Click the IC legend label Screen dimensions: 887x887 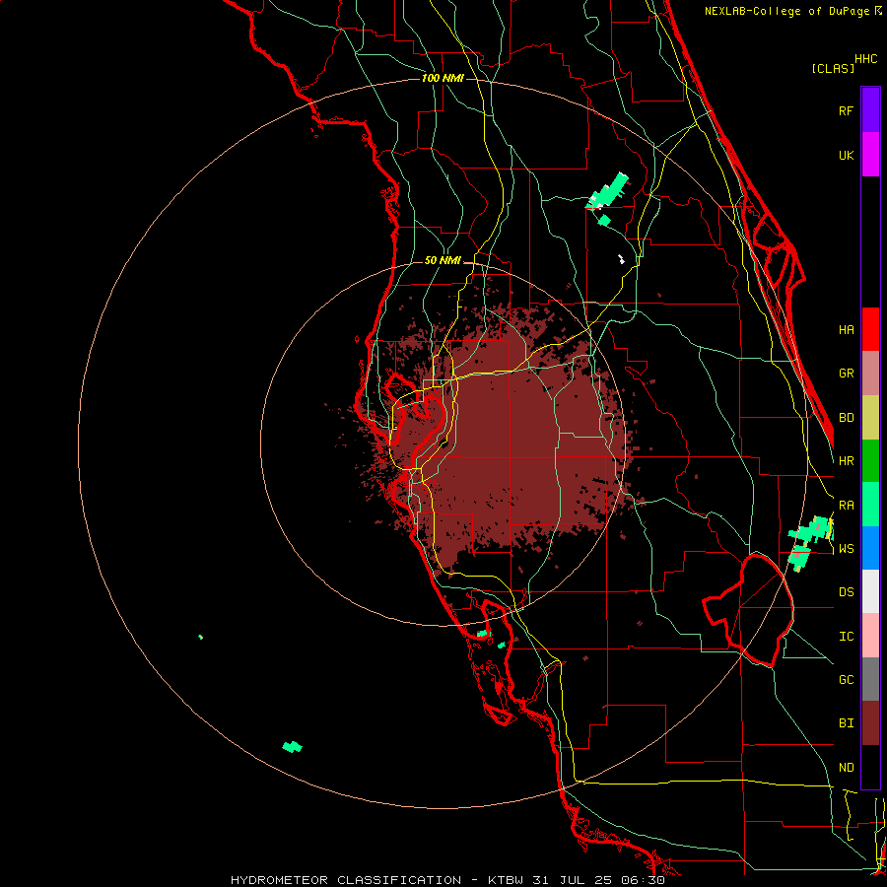847,637
